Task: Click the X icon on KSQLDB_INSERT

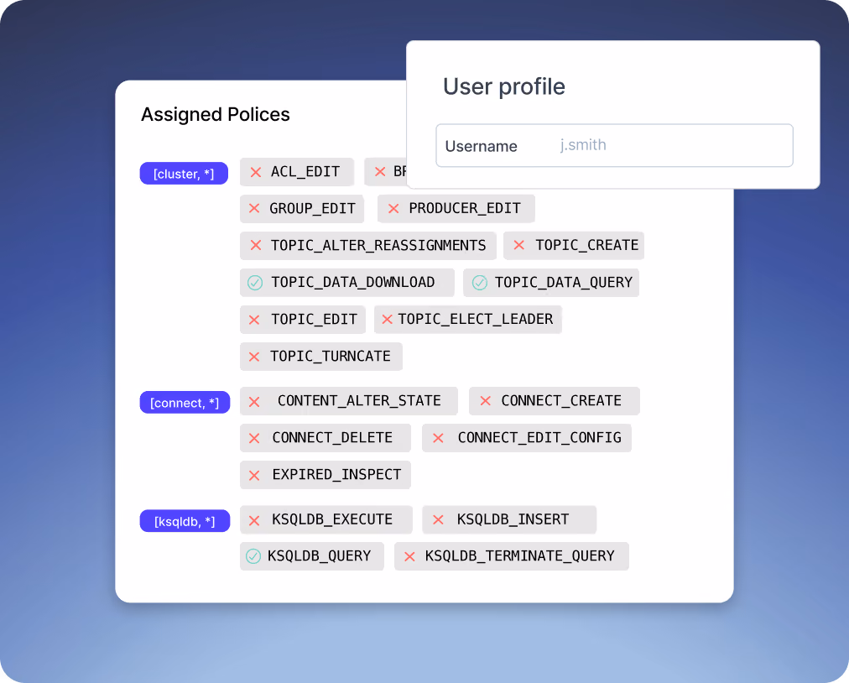Action: coord(438,520)
